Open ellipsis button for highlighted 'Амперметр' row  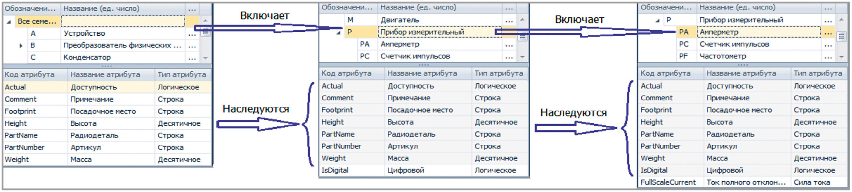point(828,33)
